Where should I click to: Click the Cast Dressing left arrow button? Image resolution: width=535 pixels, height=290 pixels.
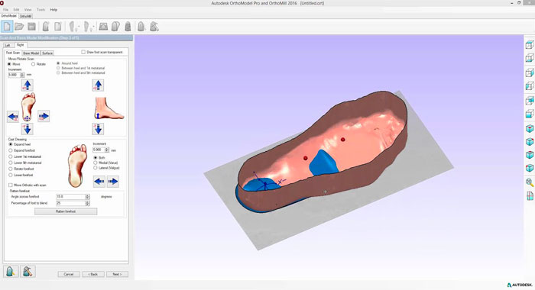click(x=99, y=182)
